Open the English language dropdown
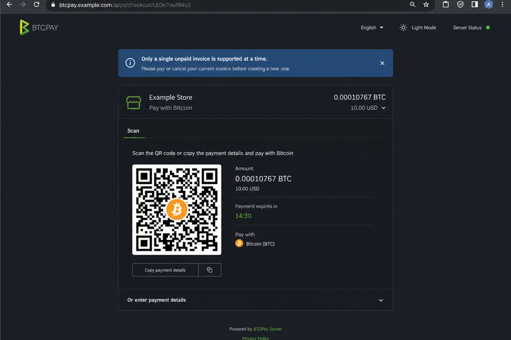The image size is (511, 340). (x=372, y=28)
